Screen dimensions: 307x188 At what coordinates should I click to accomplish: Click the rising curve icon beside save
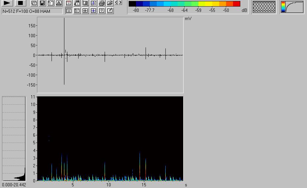click(51, 3)
